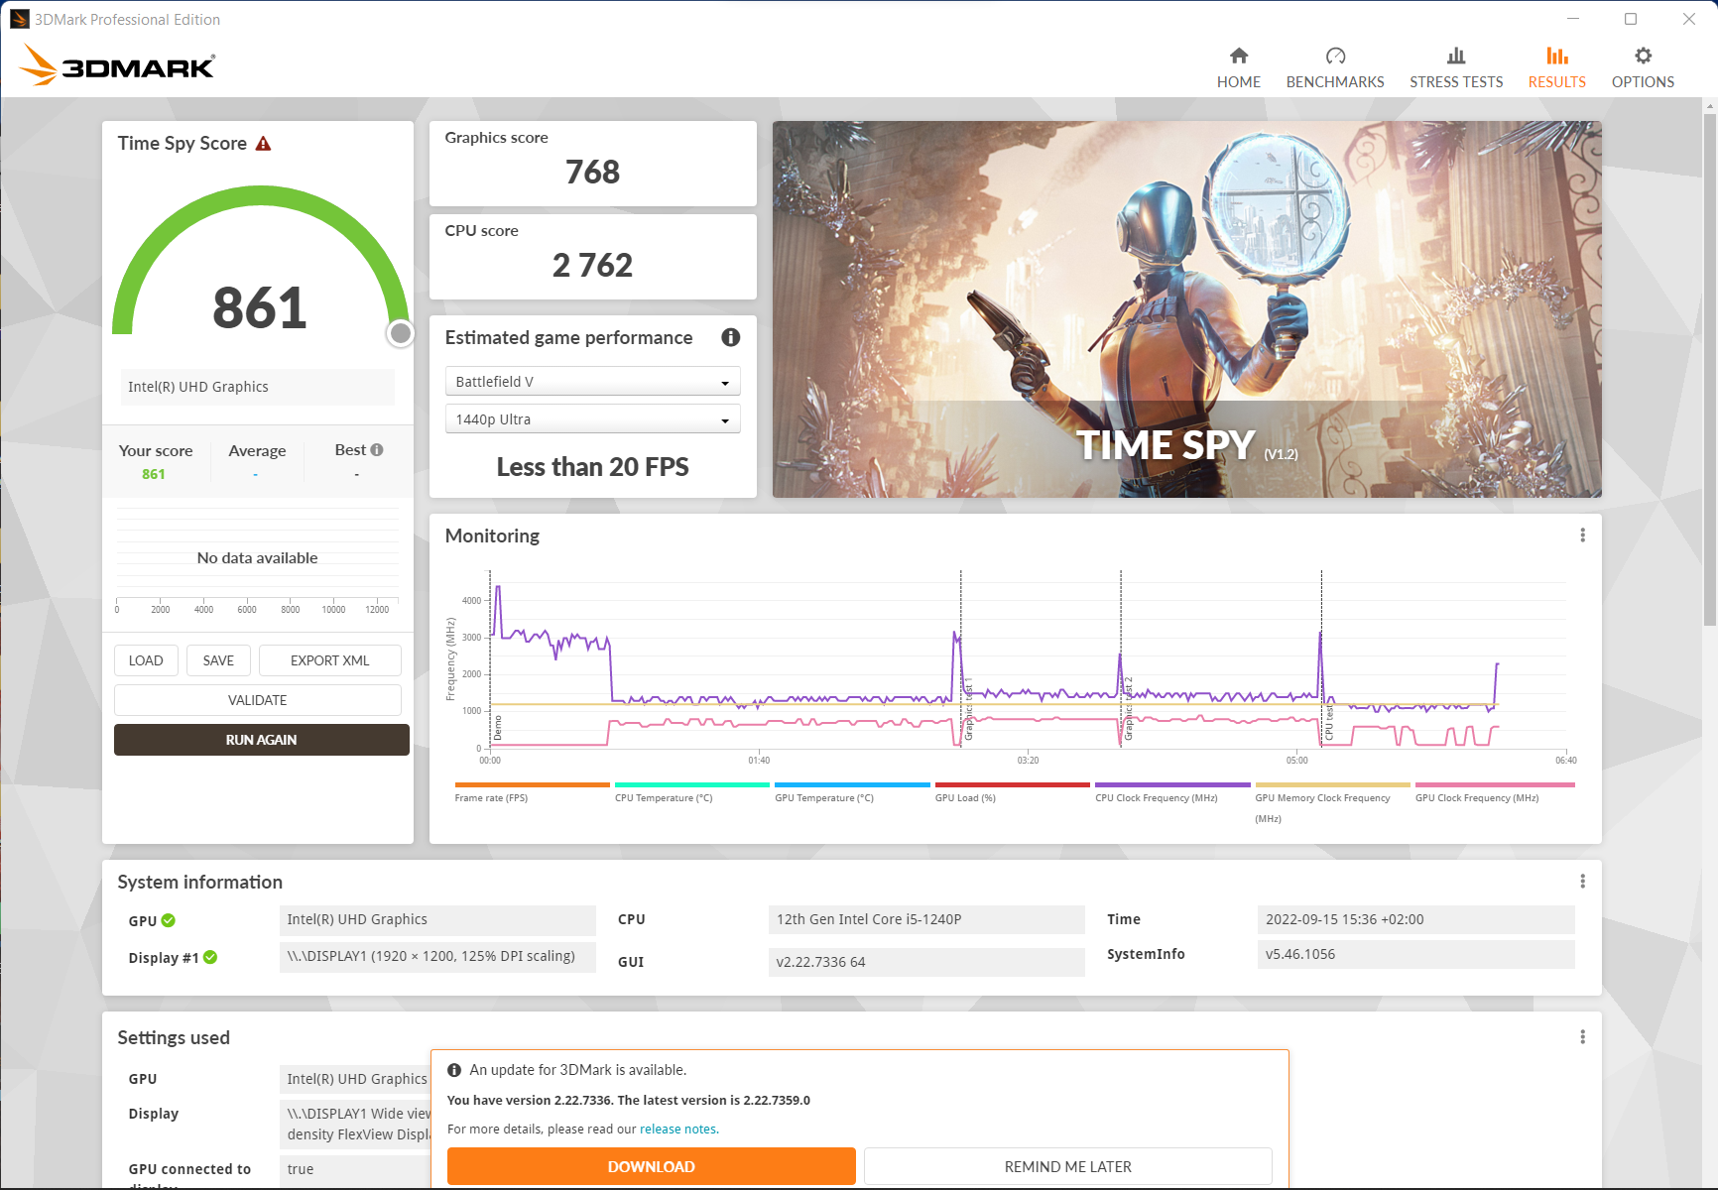The width and height of the screenshot is (1718, 1190).
Task: Switch to Stress Tests tab
Action: point(1456,67)
